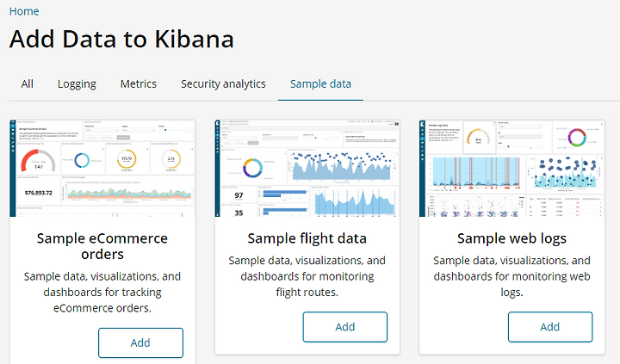Click the web logs monitoring description text
The width and height of the screenshot is (620, 364).
tap(512, 276)
